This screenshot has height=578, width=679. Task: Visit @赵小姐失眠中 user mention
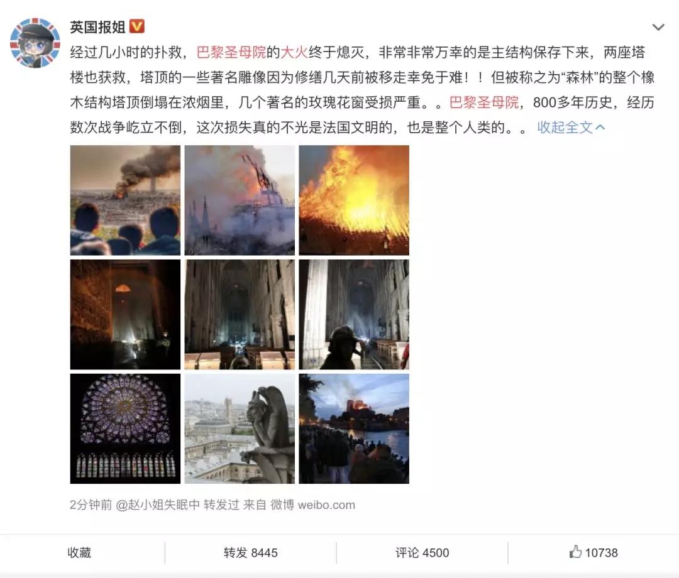tap(158, 504)
